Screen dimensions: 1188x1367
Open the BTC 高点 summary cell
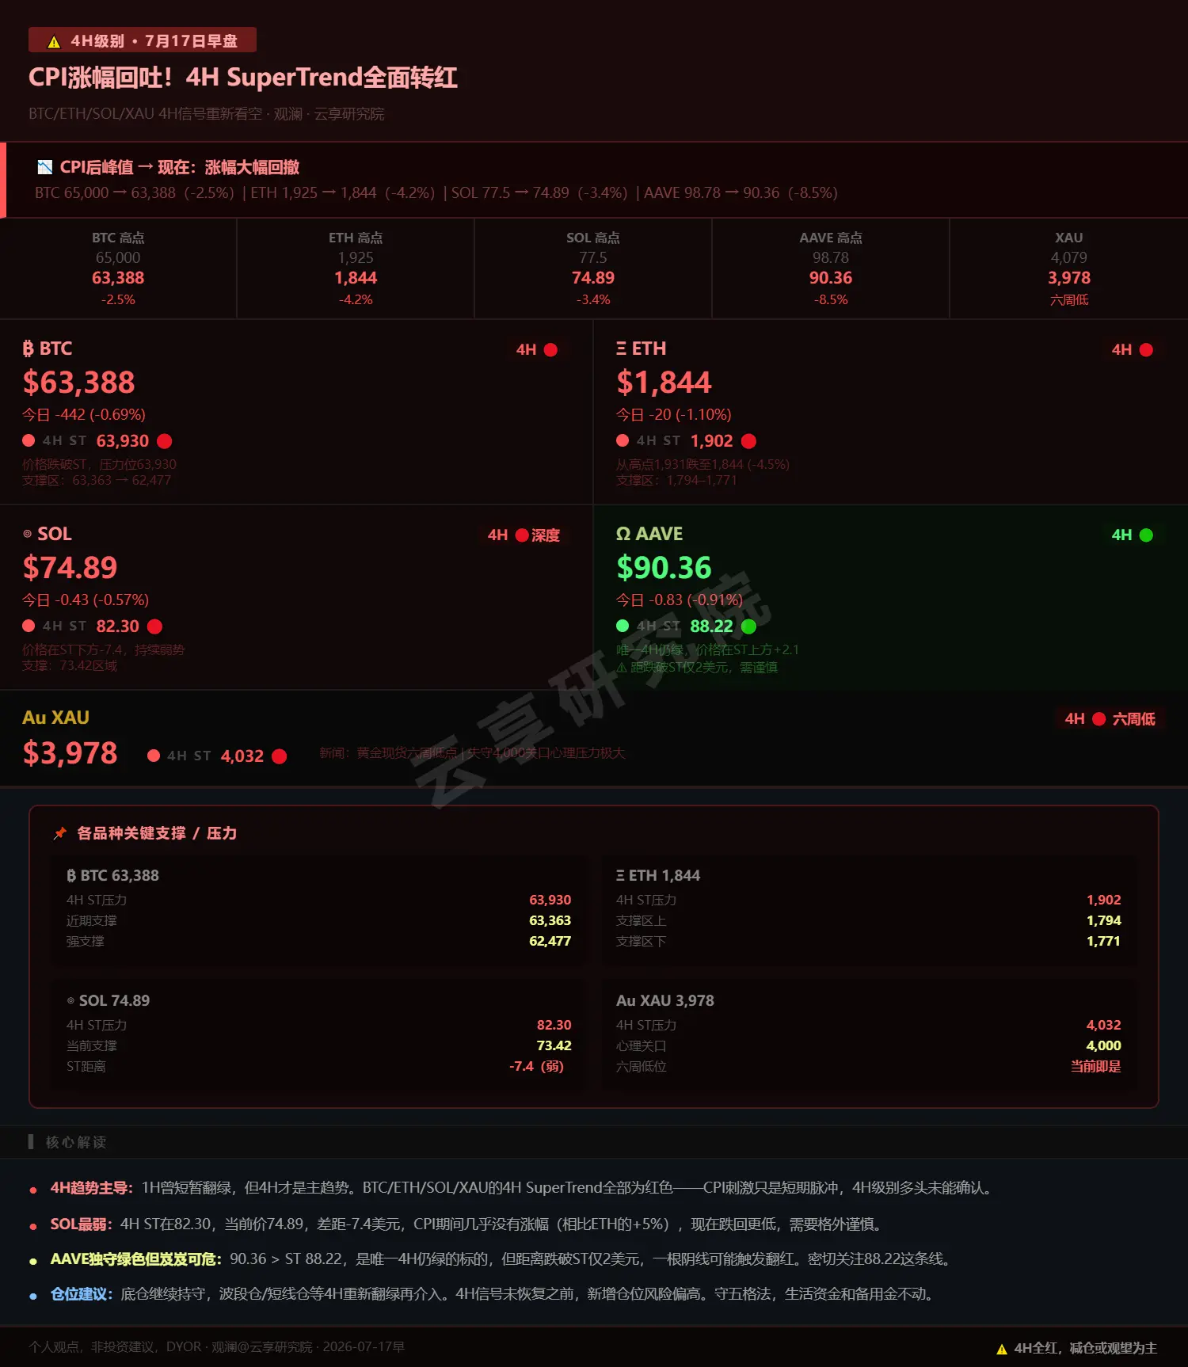[x=118, y=268]
